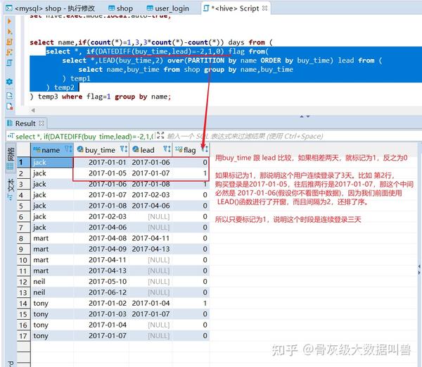This screenshot has height=367, width=422.
Task: Open filter/sort menu for buy_time column
Action: (x=124, y=149)
